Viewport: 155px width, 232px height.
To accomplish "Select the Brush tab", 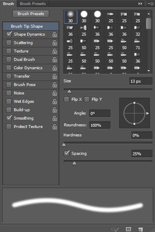I will tap(8, 4).
